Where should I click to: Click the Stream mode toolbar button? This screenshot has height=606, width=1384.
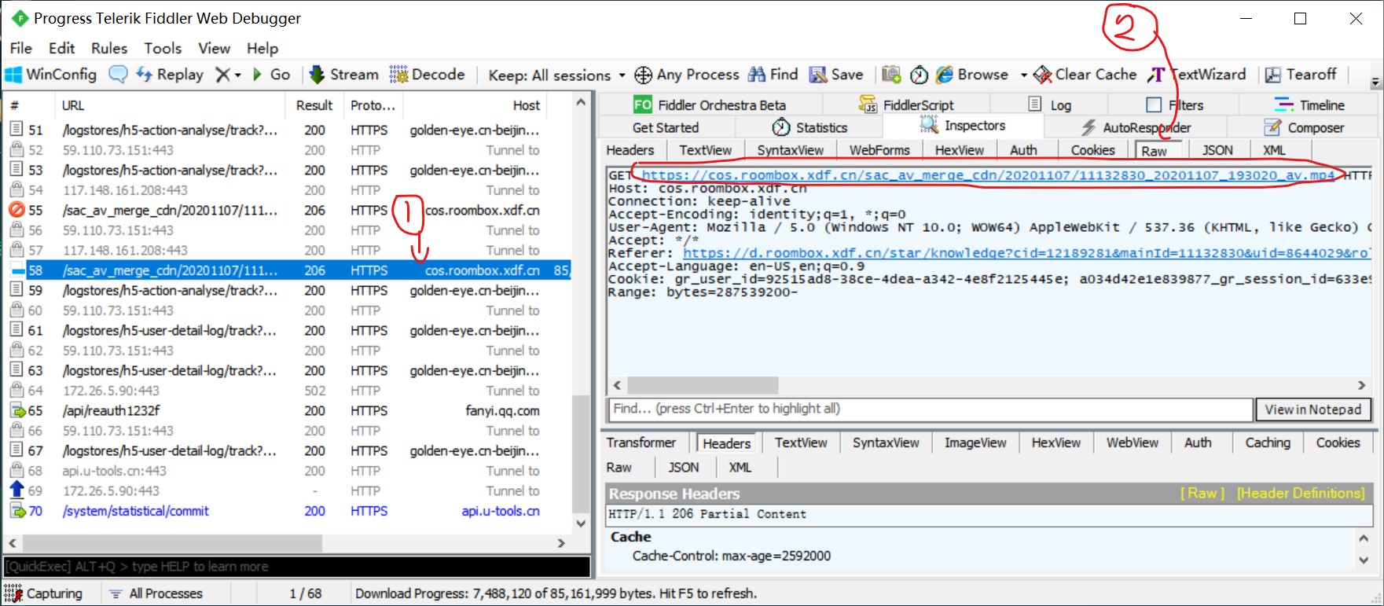point(343,75)
